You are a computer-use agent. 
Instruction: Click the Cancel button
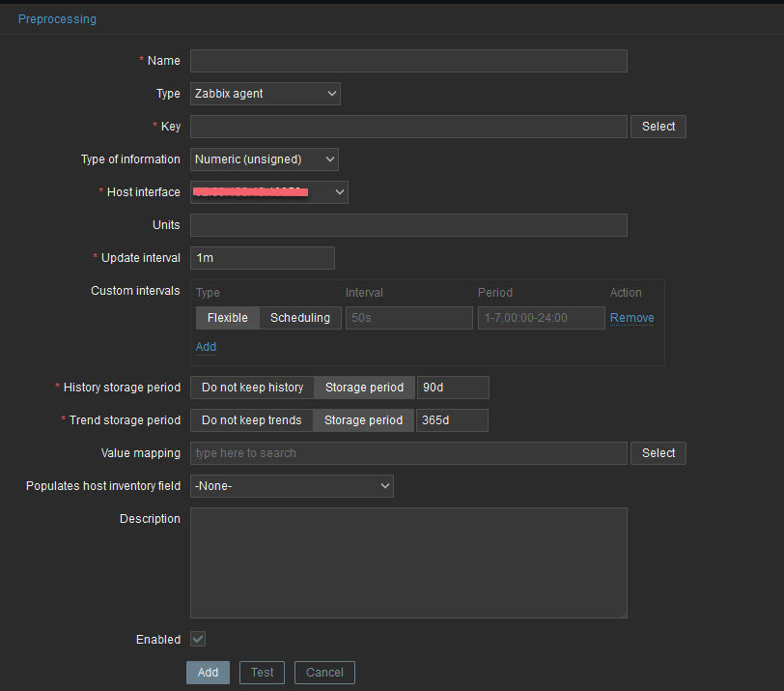[324, 673]
